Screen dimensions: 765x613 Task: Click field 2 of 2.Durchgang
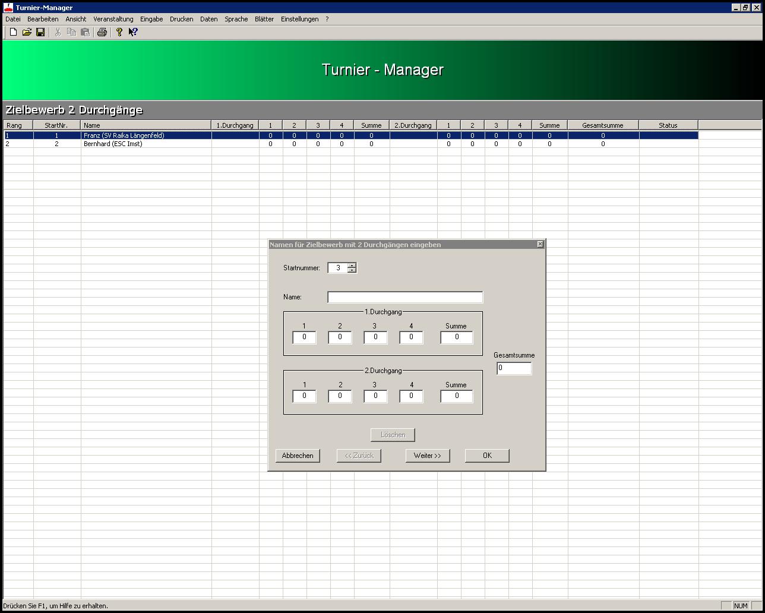click(x=340, y=396)
